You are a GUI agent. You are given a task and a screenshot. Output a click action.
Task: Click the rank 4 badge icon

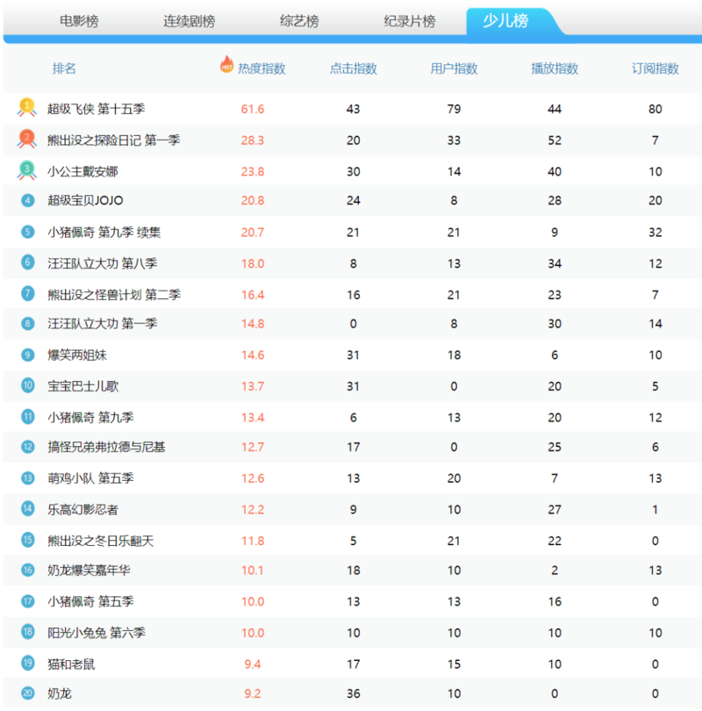coord(28,200)
